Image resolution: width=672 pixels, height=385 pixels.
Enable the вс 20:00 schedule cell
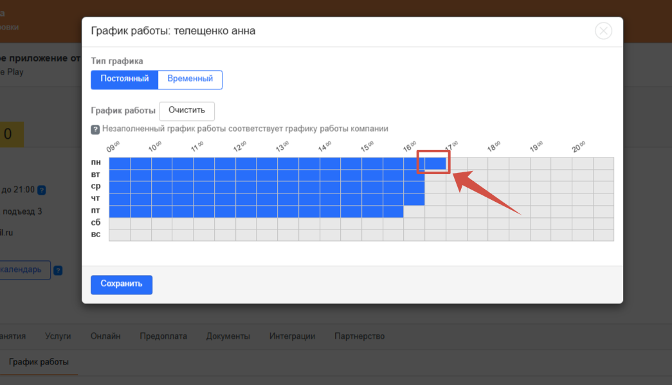coord(583,235)
